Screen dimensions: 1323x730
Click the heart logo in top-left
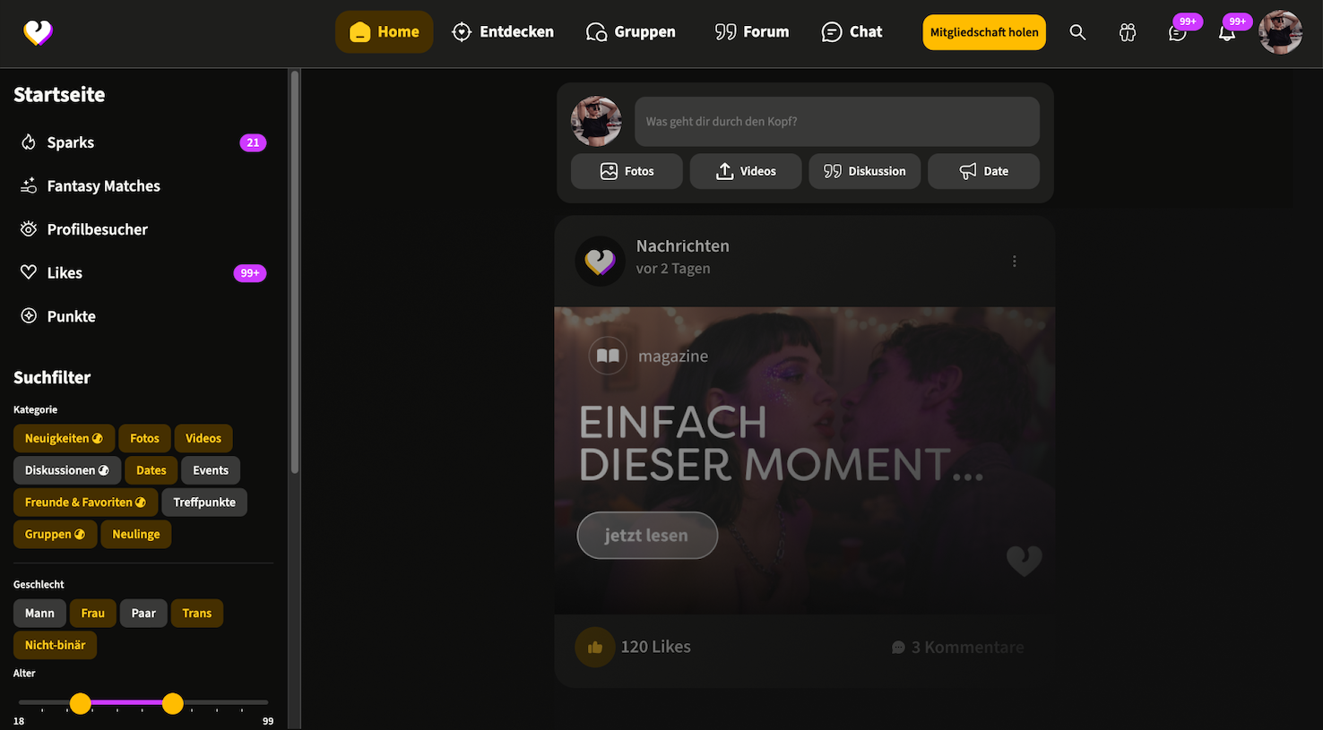tap(38, 33)
